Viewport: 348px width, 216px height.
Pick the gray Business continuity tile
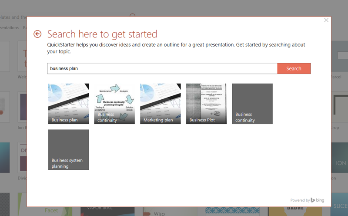pos(252,104)
